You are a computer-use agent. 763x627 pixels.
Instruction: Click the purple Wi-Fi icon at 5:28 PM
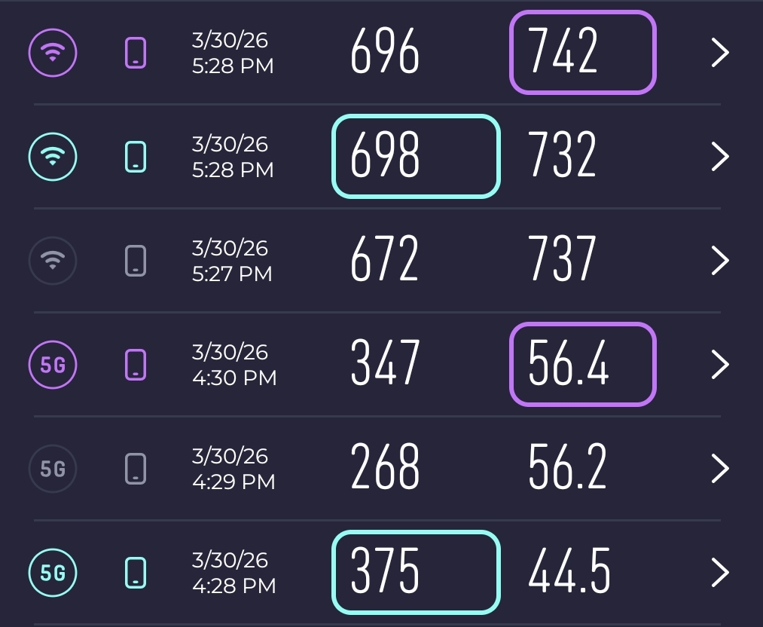point(52,53)
